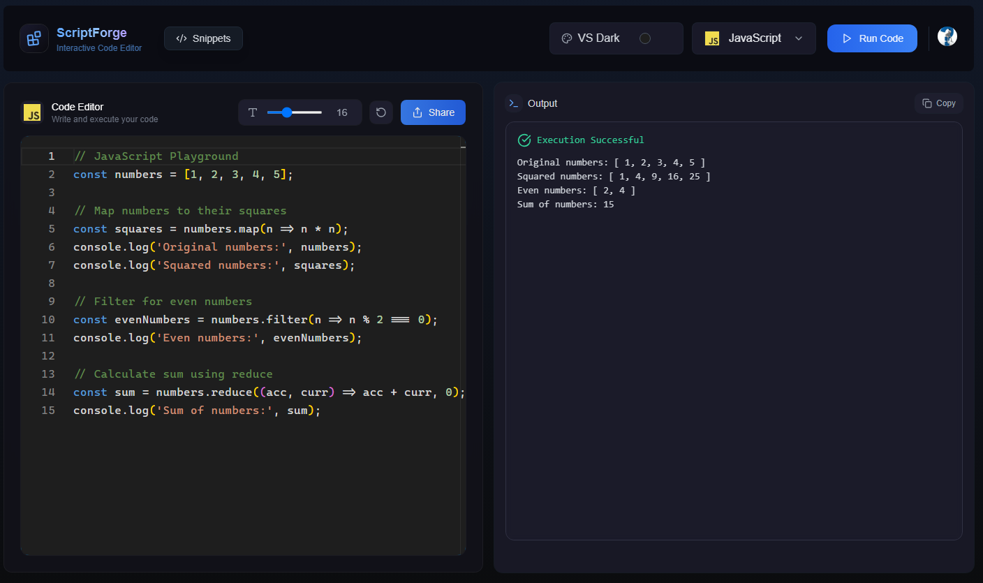The height and width of the screenshot is (583, 983).
Task: Click line number 12 in gutter
Action: (x=48, y=356)
